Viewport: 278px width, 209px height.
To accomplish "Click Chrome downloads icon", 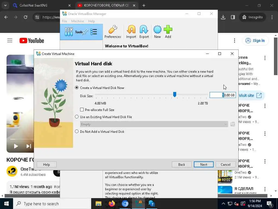I will tap(223, 17).
